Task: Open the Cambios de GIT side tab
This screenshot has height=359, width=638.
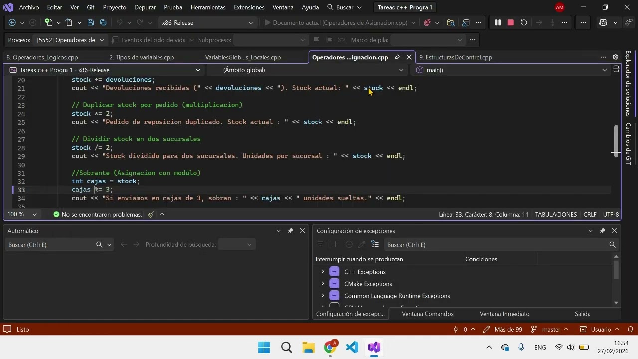Action: (628, 144)
